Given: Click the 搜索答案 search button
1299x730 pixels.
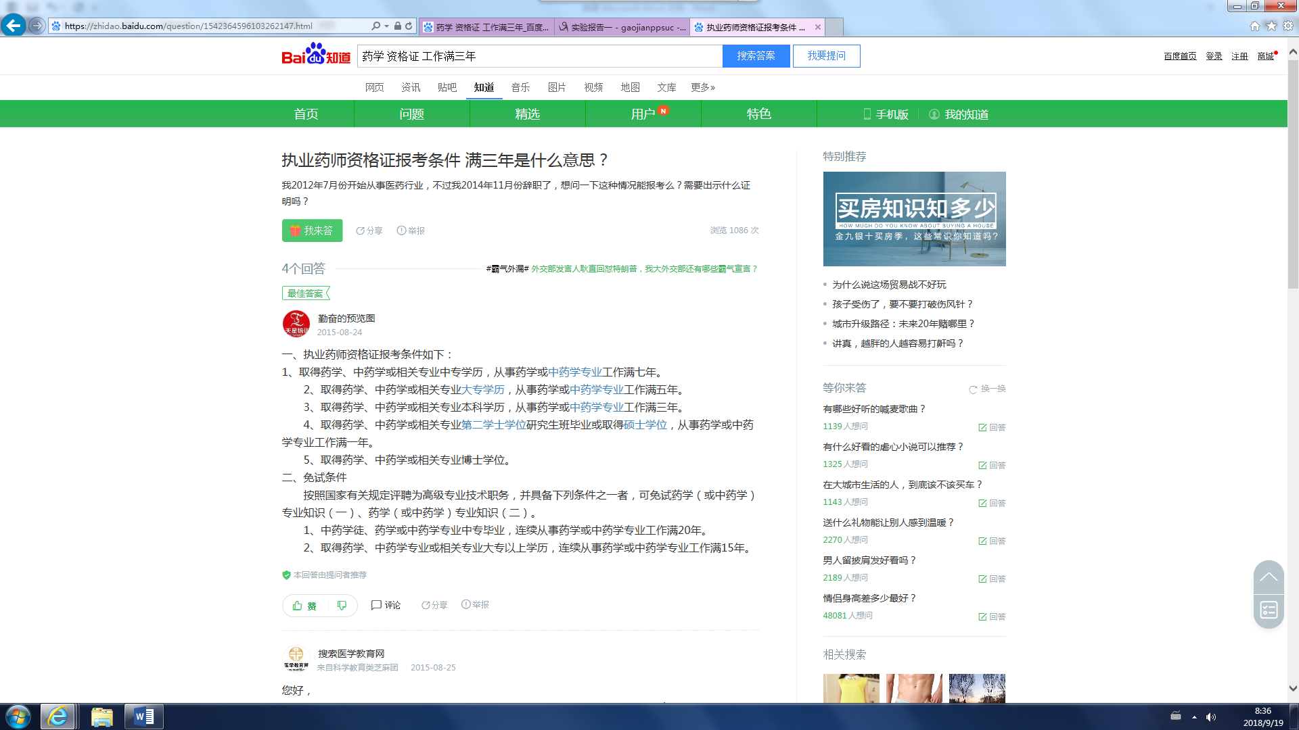Looking at the screenshot, I should click(756, 56).
